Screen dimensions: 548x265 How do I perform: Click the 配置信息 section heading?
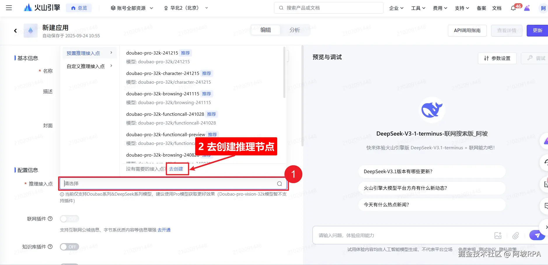(28, 170)
